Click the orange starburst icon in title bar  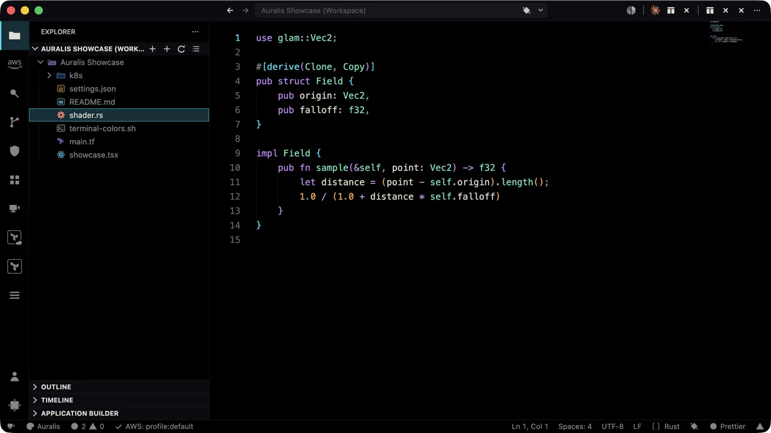click(x=655, y=10)
